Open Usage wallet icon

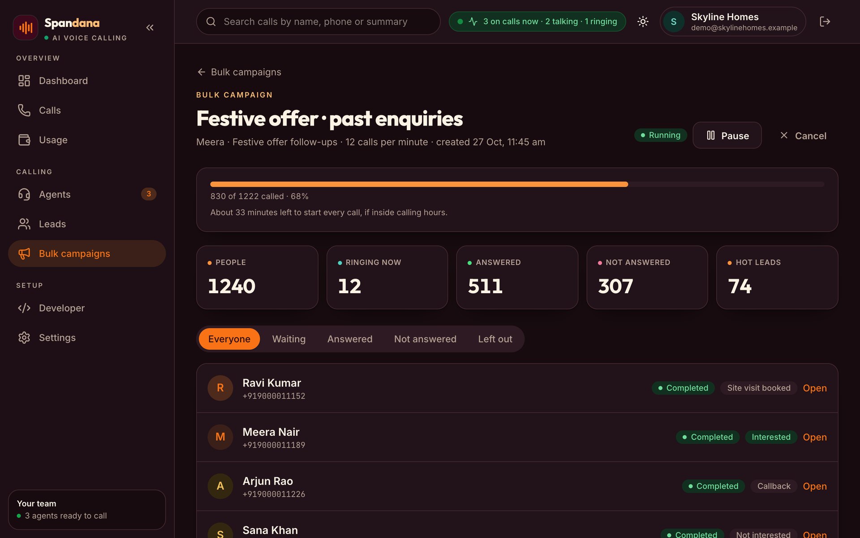pos(24,140)
